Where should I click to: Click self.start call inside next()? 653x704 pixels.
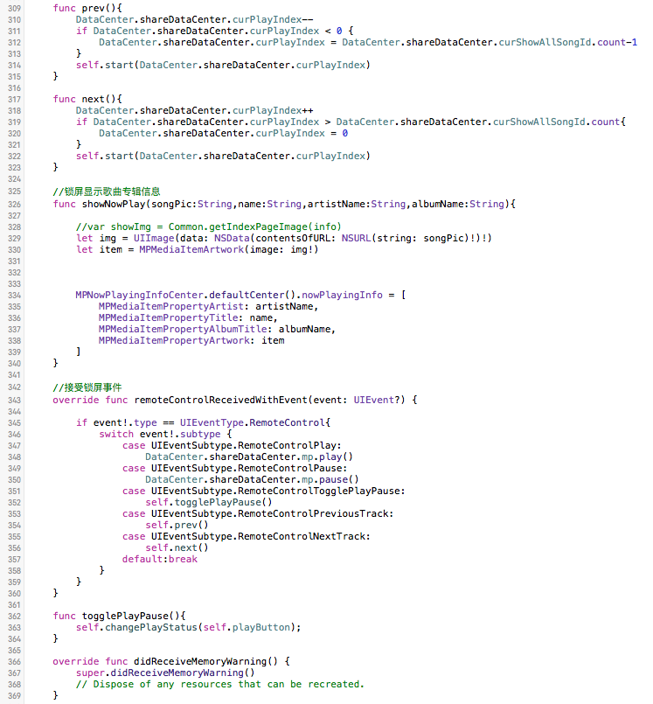tap(223, 156)
